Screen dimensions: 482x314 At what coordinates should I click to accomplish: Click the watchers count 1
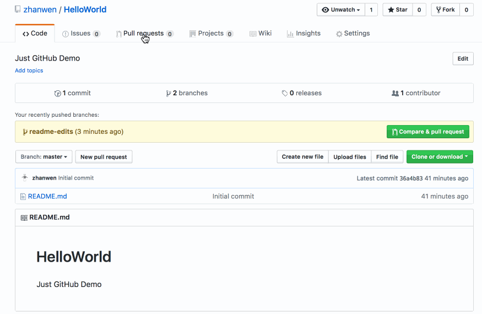(x=371, y=10)
